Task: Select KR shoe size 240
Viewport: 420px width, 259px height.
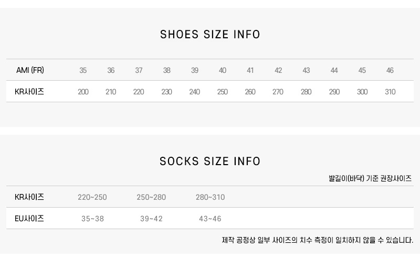Action: tap(194, 92)
